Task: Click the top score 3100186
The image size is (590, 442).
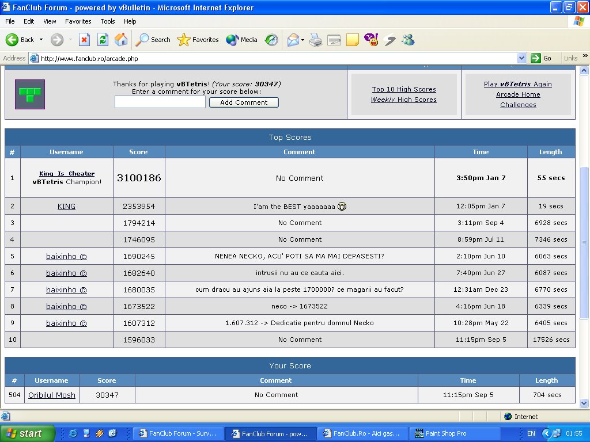Action: coord(139,178)
